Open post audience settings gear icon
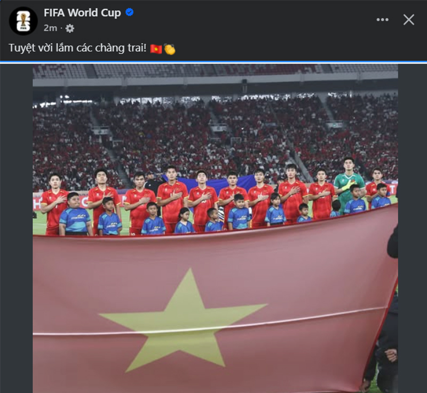427x393 pixels. click(70, 28)
